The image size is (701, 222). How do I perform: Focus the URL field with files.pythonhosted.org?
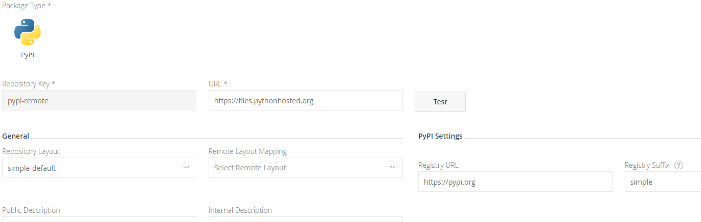pos(305,101)
